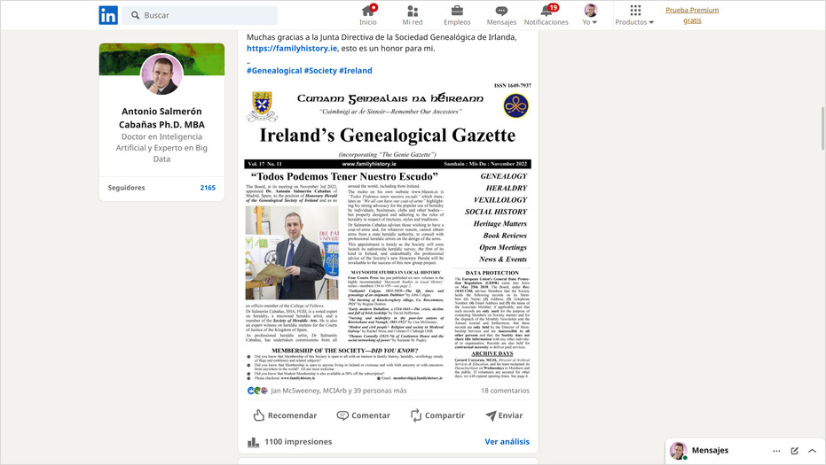
Task: View reactions from Jan McSweeney and others
Action: (x=339, y=391)
